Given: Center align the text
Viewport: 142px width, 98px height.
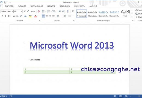Looking at the screenshot, I should tap(47, 16).
